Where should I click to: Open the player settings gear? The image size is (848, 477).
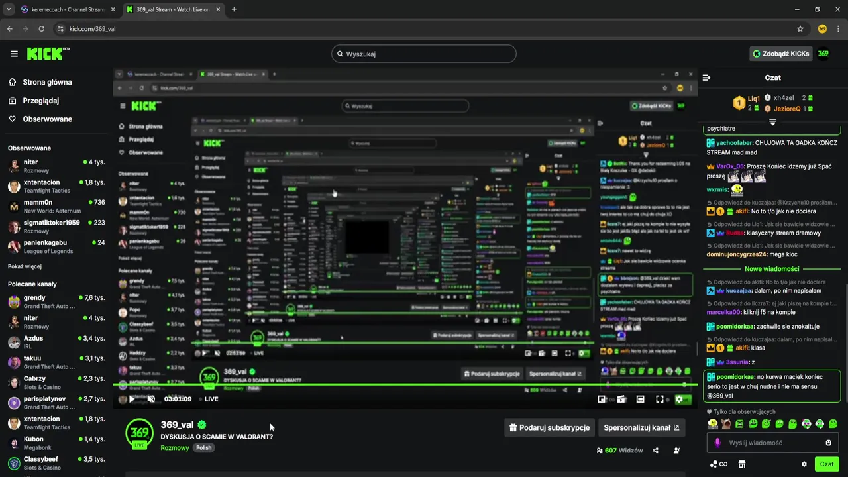[x=679, y=399]
